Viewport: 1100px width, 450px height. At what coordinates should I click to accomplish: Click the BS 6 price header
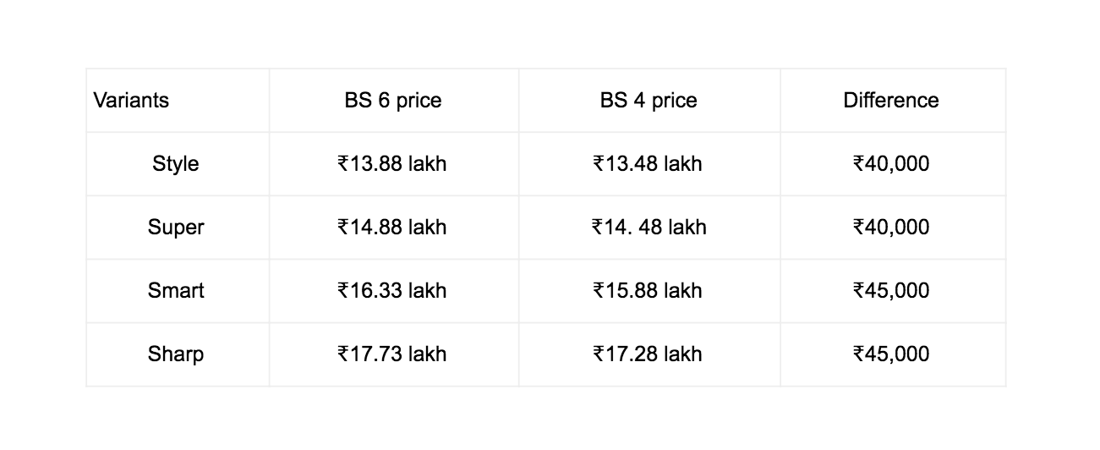point(393,101)
